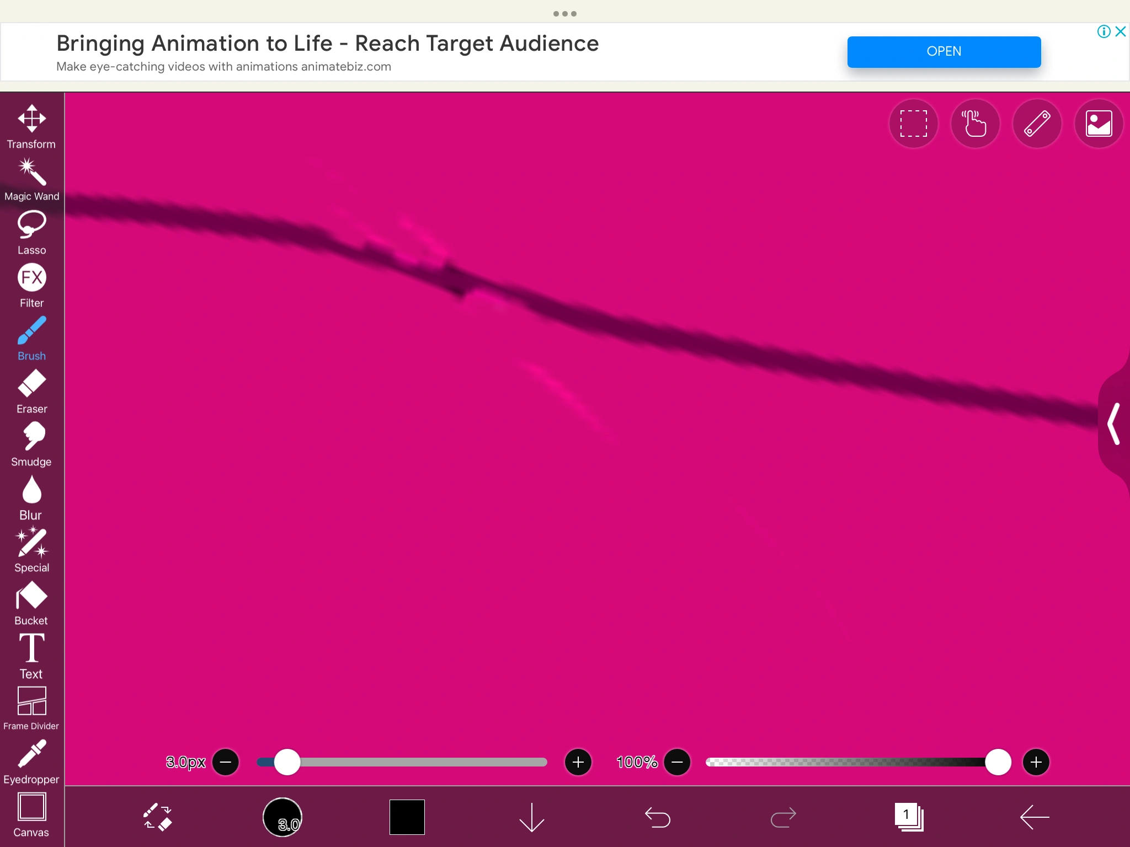Open the black color swatch
The image size is (1130, 847).
pos(407,817)
